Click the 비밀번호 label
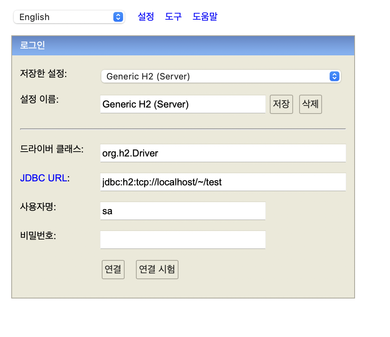 [x=38, y=235]
